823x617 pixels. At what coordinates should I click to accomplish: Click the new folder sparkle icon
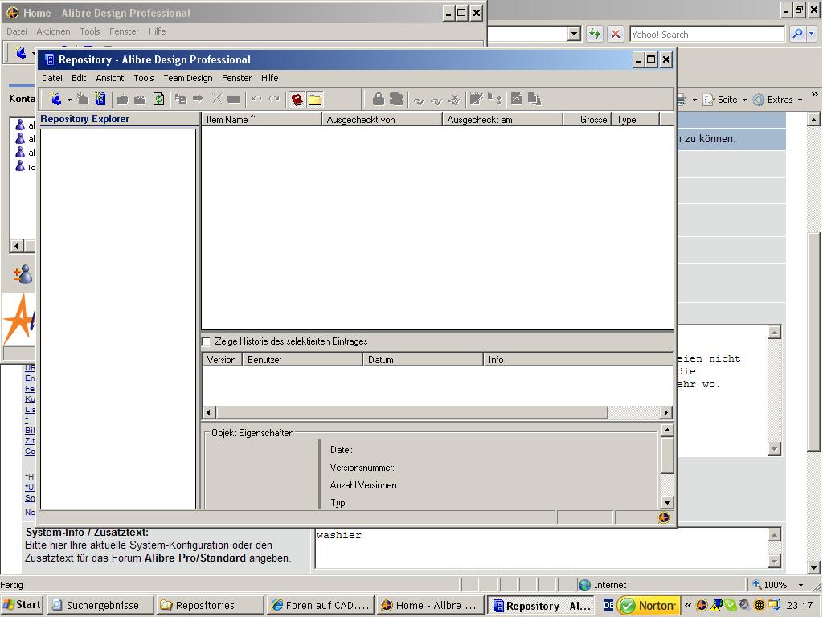pos(83,99)
